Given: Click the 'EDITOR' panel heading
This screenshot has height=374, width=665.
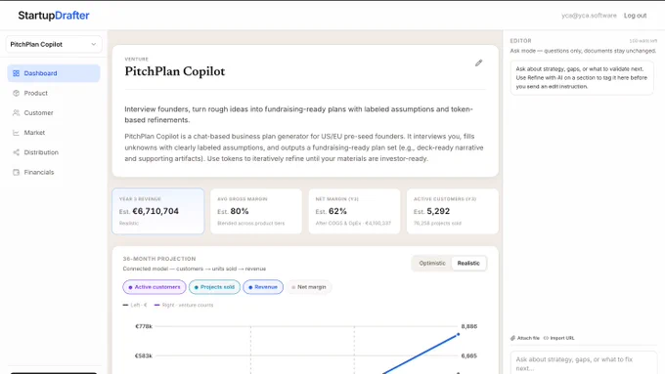Looking at the screenshot, I should 520,41.
